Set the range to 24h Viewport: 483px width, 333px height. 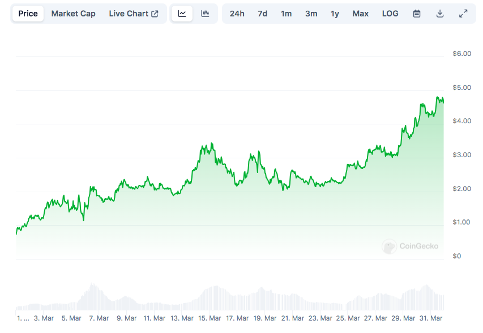(237, 14)
